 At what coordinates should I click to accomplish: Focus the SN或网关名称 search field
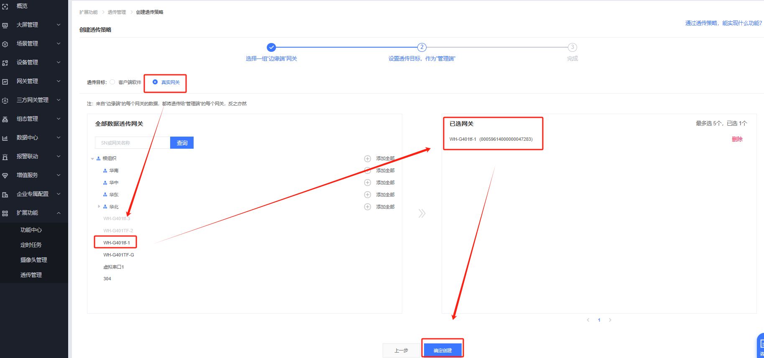point(133,143)
